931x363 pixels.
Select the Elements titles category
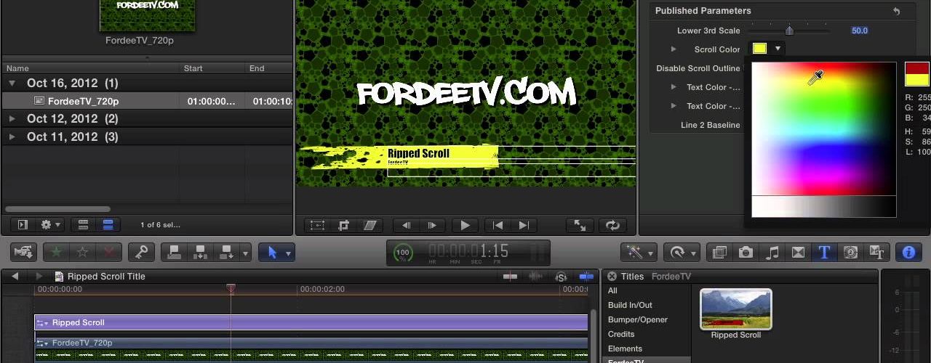click(x=625, y=349)
